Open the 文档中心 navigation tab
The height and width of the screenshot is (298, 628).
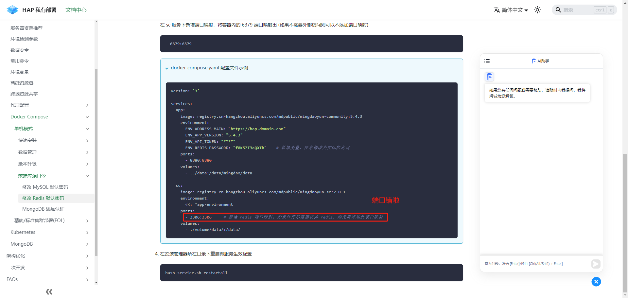(x=76, y=10)
